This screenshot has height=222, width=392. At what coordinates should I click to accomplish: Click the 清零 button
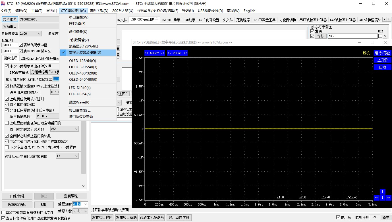pos(386,217)
